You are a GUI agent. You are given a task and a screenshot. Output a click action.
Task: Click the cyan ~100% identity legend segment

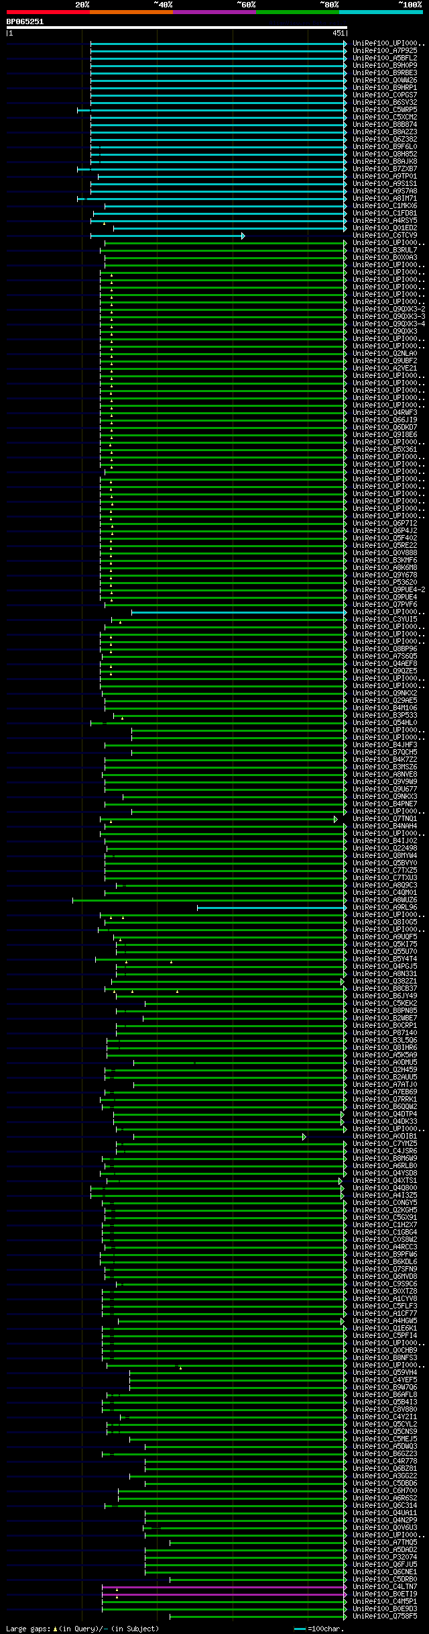point(381,12)
